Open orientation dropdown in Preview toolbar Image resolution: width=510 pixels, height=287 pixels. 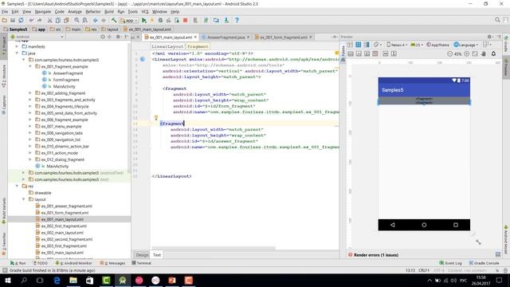click(x=377, y=45)
